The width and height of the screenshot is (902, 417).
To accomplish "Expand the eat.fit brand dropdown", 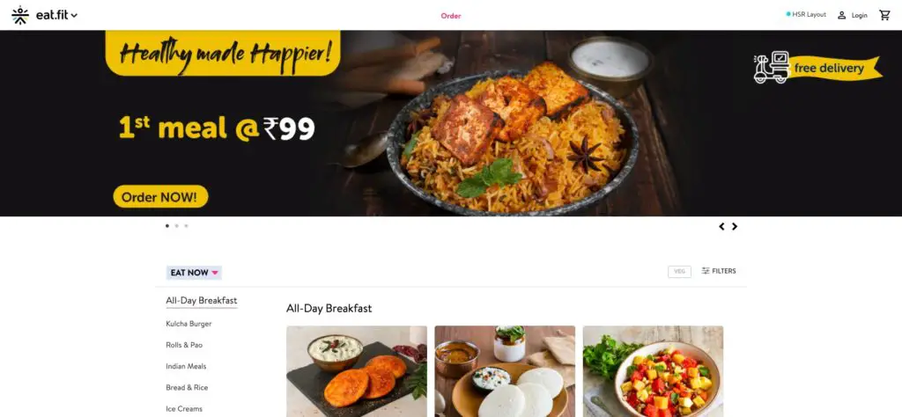I will pyautogui.click(x=74, y=16).
